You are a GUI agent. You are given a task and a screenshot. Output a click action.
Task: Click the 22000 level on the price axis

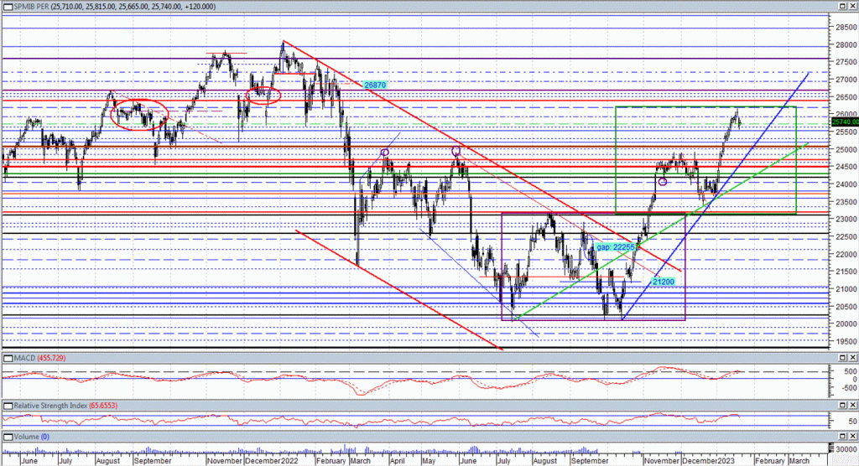click(x=846, y=255)
